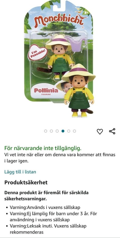Tap the share icon
Screen dimensions: 120x238
pos(112,131)
